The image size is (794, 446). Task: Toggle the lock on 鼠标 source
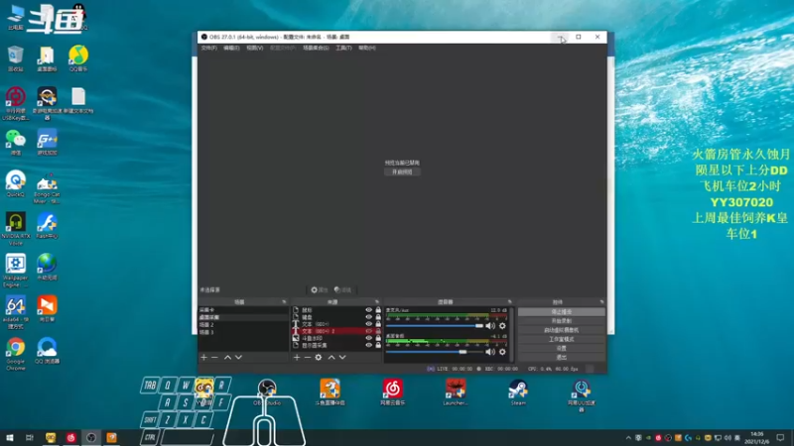(x=378, y=310)
